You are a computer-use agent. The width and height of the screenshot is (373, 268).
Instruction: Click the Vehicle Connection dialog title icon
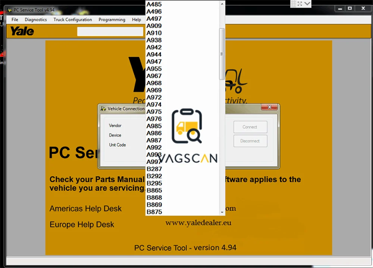(103, 108)
